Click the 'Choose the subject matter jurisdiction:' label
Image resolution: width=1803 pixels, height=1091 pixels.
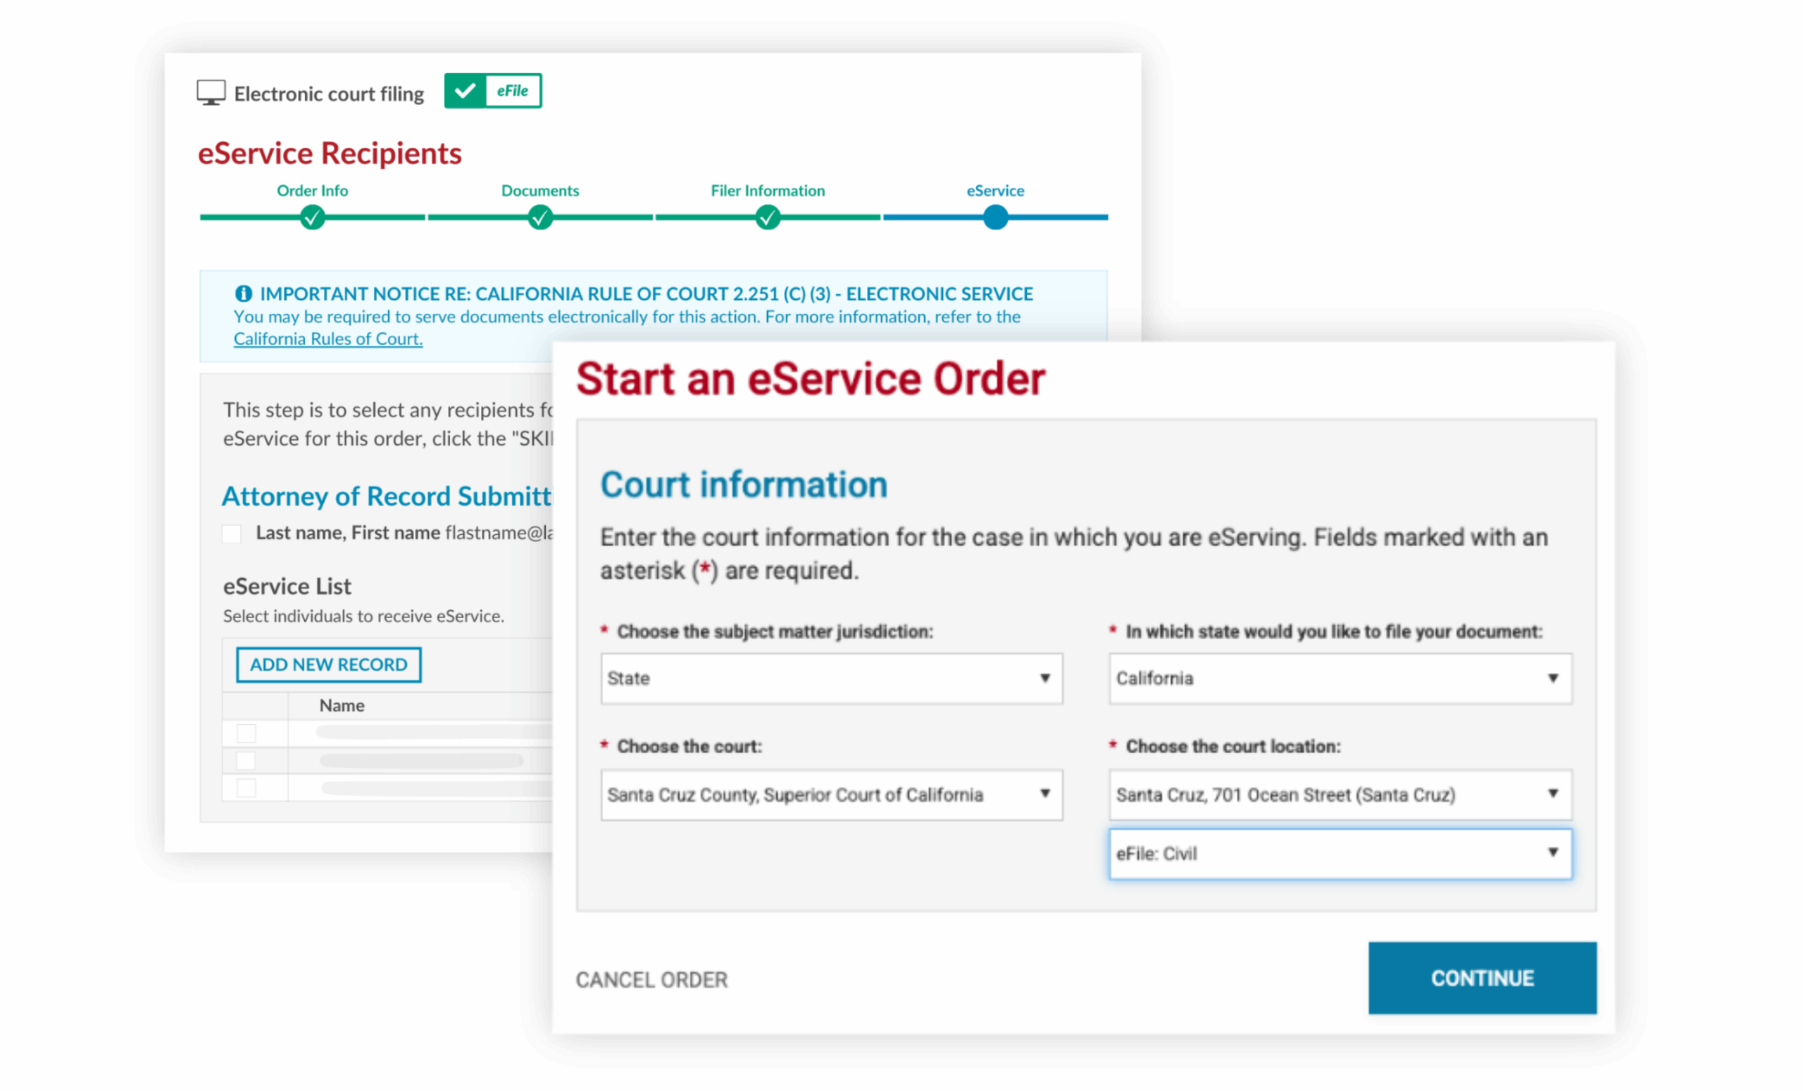(x=775, y=632)
